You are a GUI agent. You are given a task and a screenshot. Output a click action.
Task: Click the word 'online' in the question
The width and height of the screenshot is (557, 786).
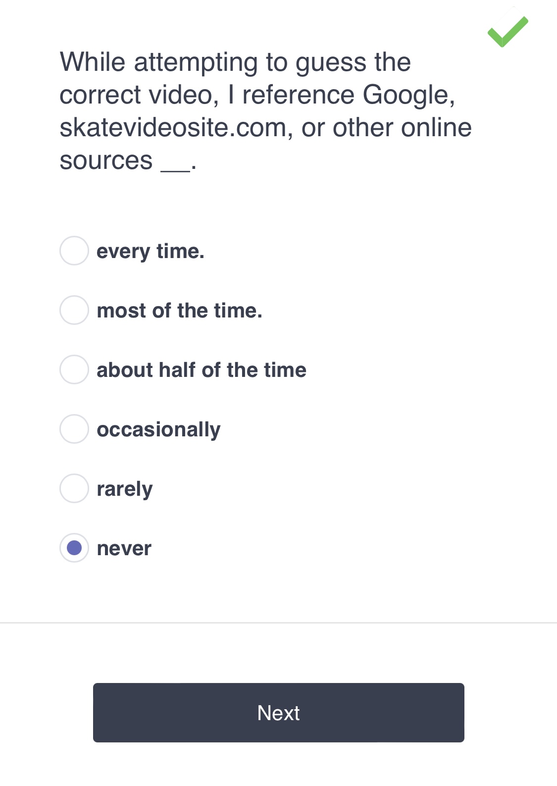click(x=436, y=128)
